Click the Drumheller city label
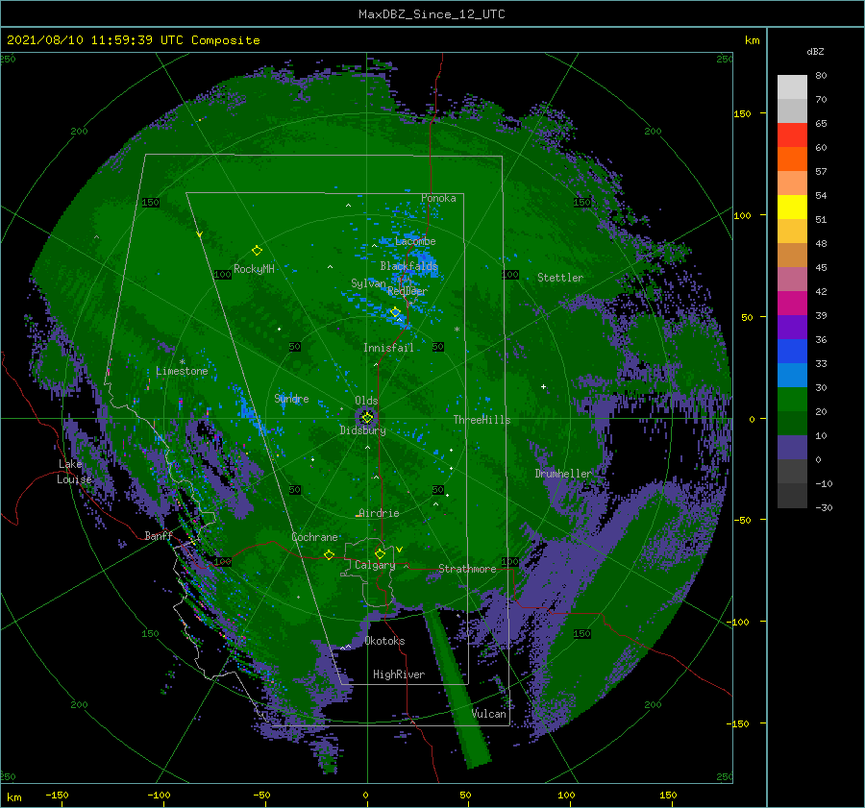Screen dimensions: 865x808 pos(562,474)
